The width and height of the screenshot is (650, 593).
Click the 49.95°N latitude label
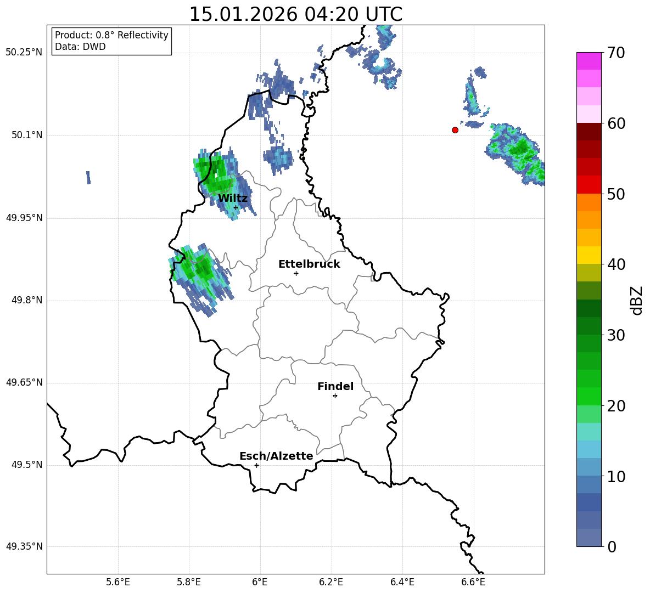[x=24, y=218]
